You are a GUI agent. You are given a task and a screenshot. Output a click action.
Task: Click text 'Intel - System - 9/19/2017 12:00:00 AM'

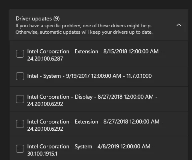pyautogui.click(x=74, y=76)
